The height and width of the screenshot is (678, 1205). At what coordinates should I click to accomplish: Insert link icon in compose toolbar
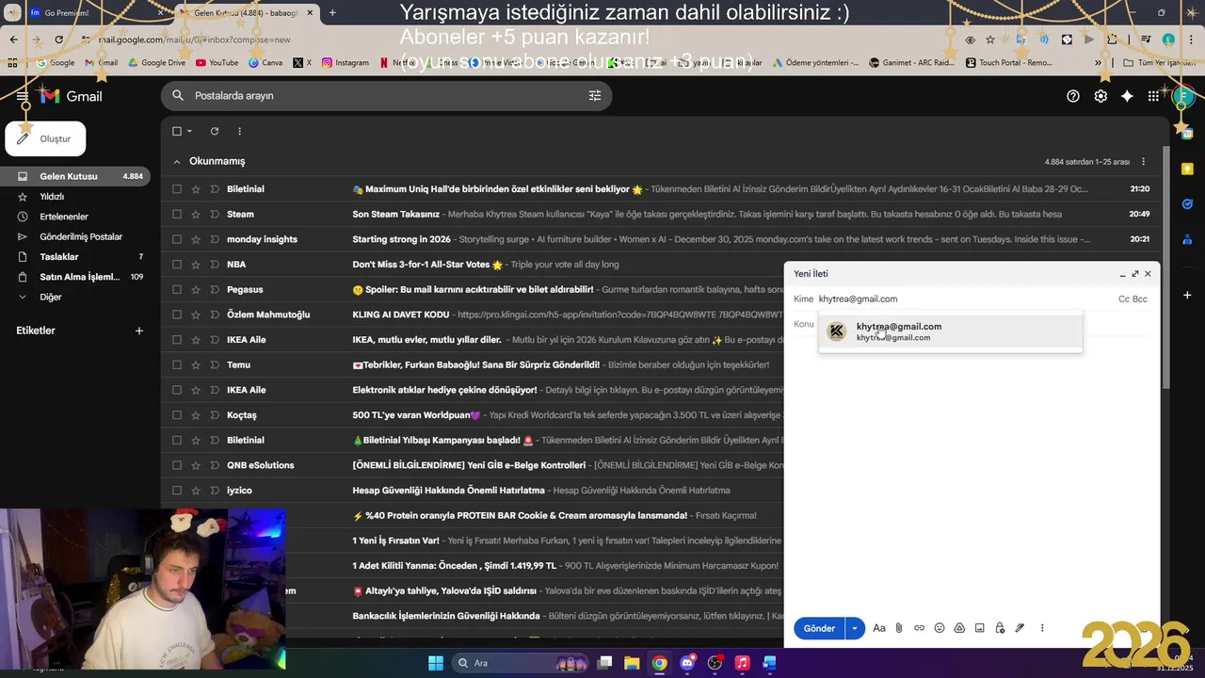click(x=920, y=628)
